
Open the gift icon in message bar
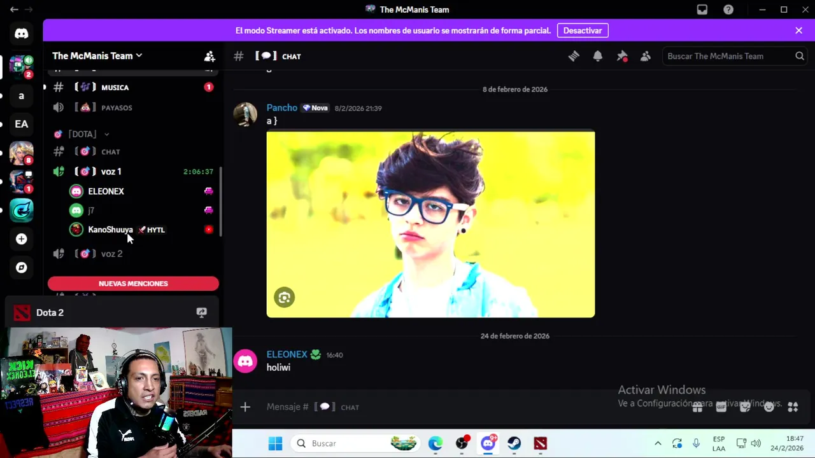pos(697,406)
